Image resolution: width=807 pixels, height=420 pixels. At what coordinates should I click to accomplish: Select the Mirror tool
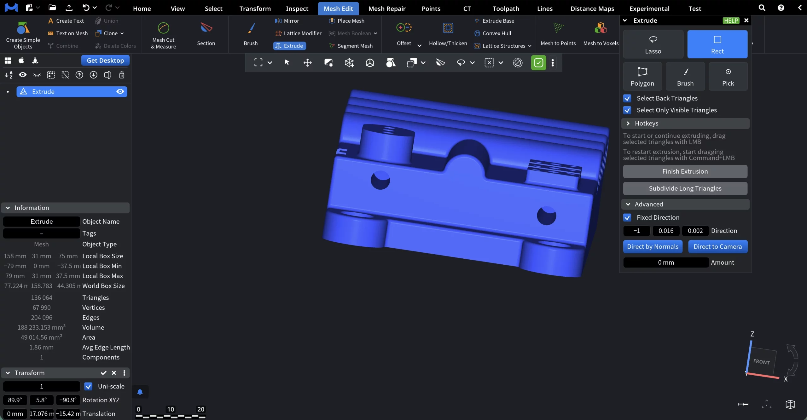[287, 20]
